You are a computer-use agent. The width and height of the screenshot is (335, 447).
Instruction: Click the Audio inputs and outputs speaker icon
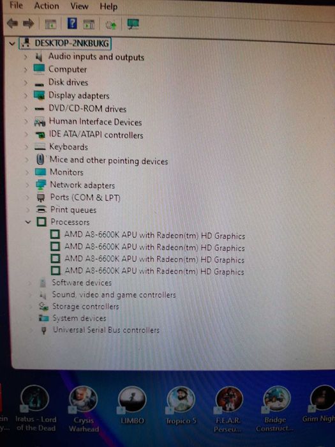(39, 57)
